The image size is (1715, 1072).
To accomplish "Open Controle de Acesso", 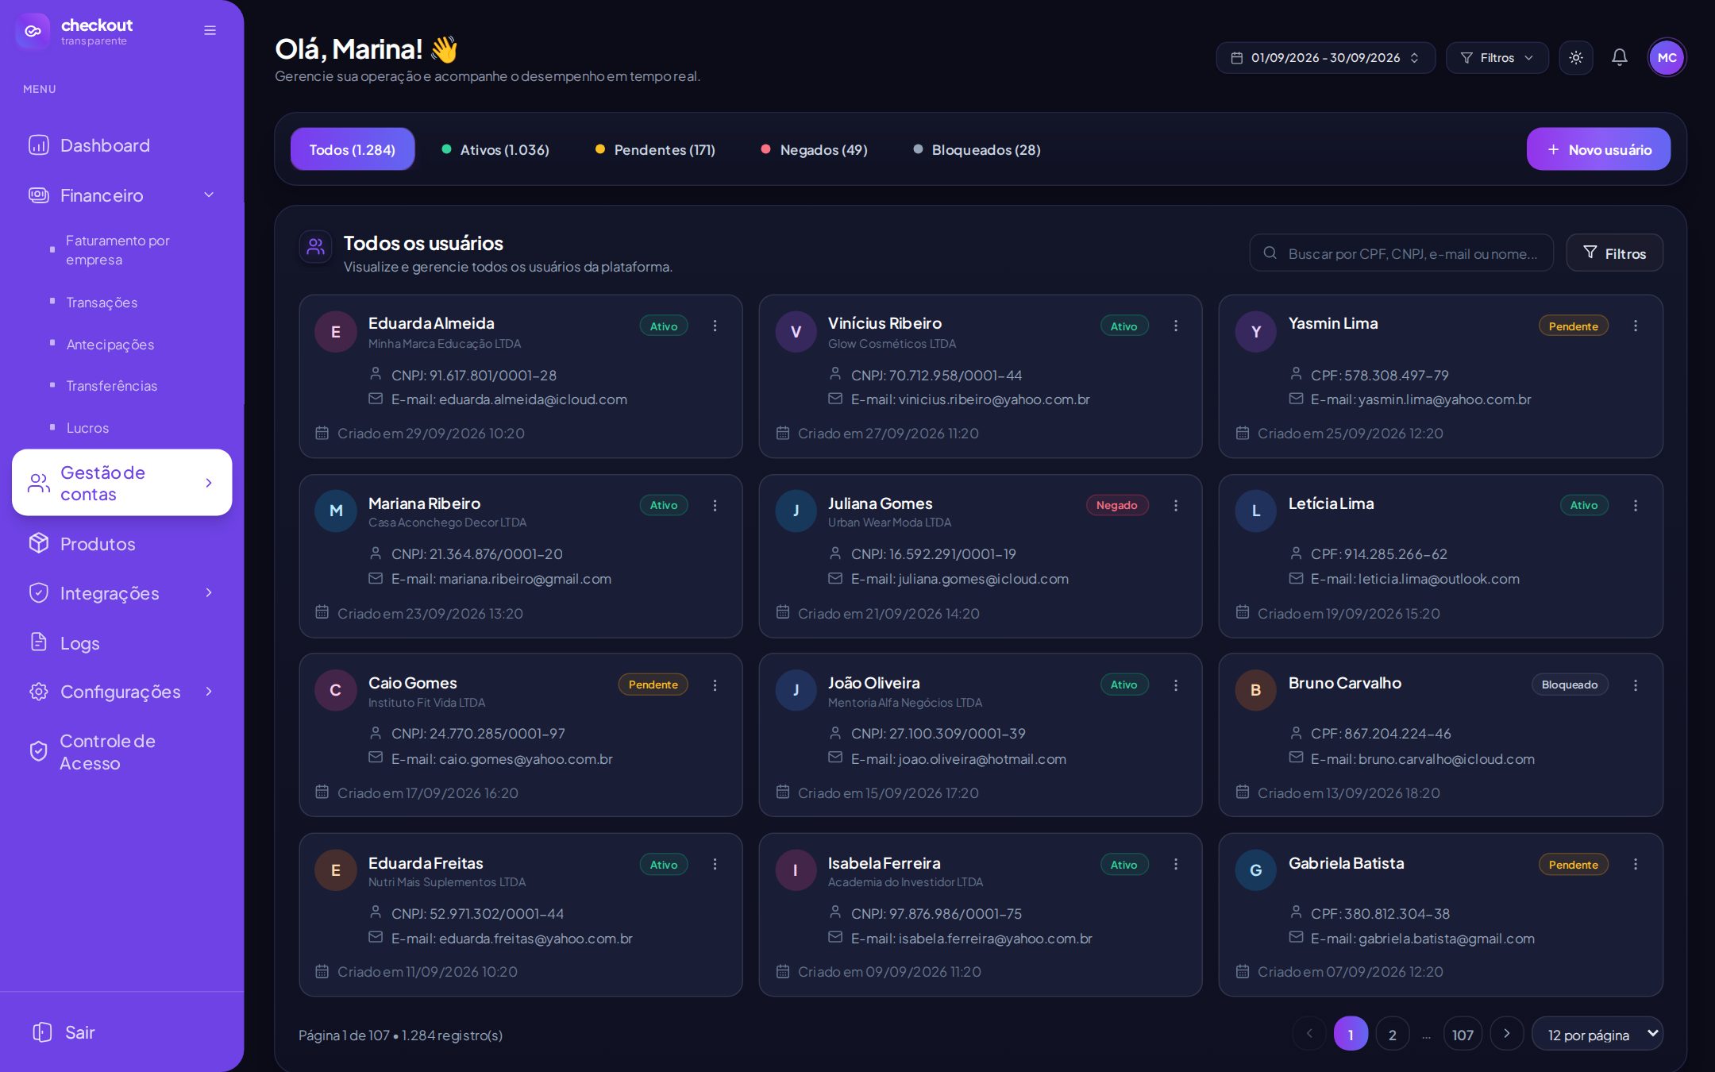I will coord(121,752).
